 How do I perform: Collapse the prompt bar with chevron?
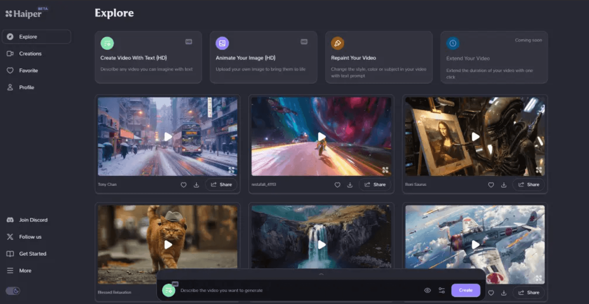(x=321, y=274)
